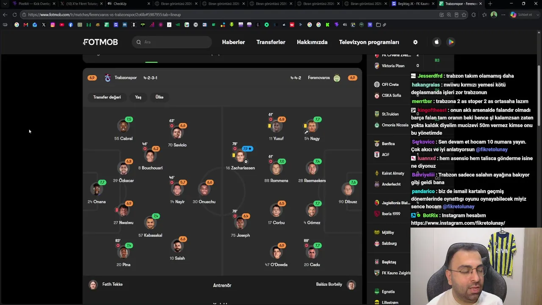Open the Haberler menu
Image resolution: width=542 pixels, height=305 pixels.
(x=233, y=42)
